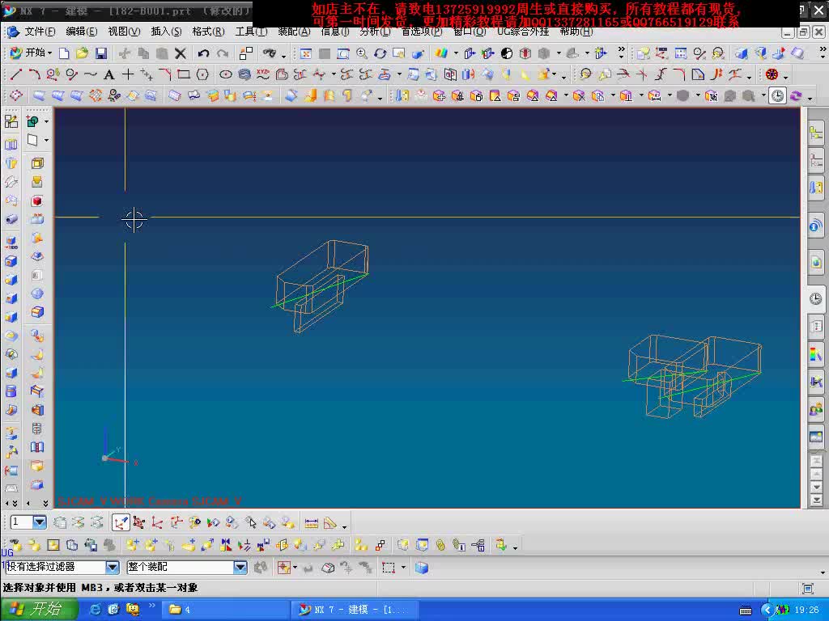Select the Polygon curve tool
This screenshot has width=829, height=621.
(x=202, y=74)
